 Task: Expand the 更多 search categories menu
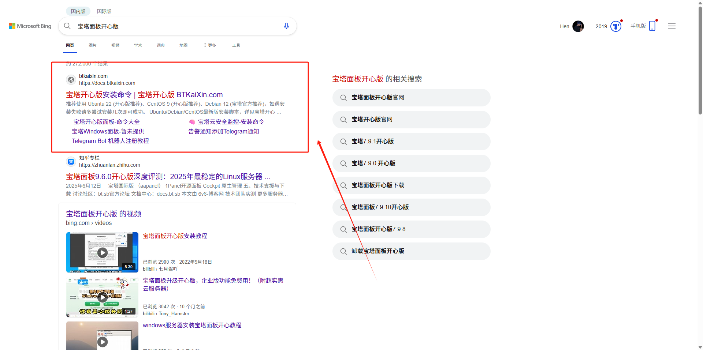pos(210,45)
